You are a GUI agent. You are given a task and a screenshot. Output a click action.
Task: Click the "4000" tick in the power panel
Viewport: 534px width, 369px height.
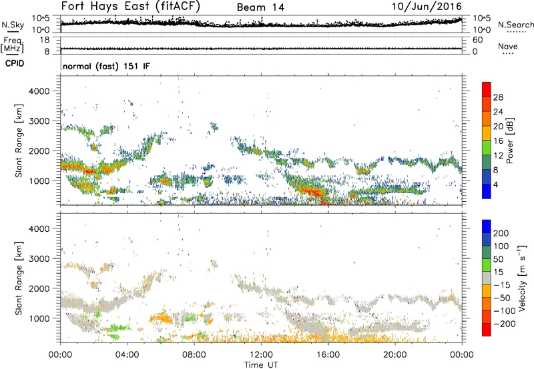coord(39,91)
